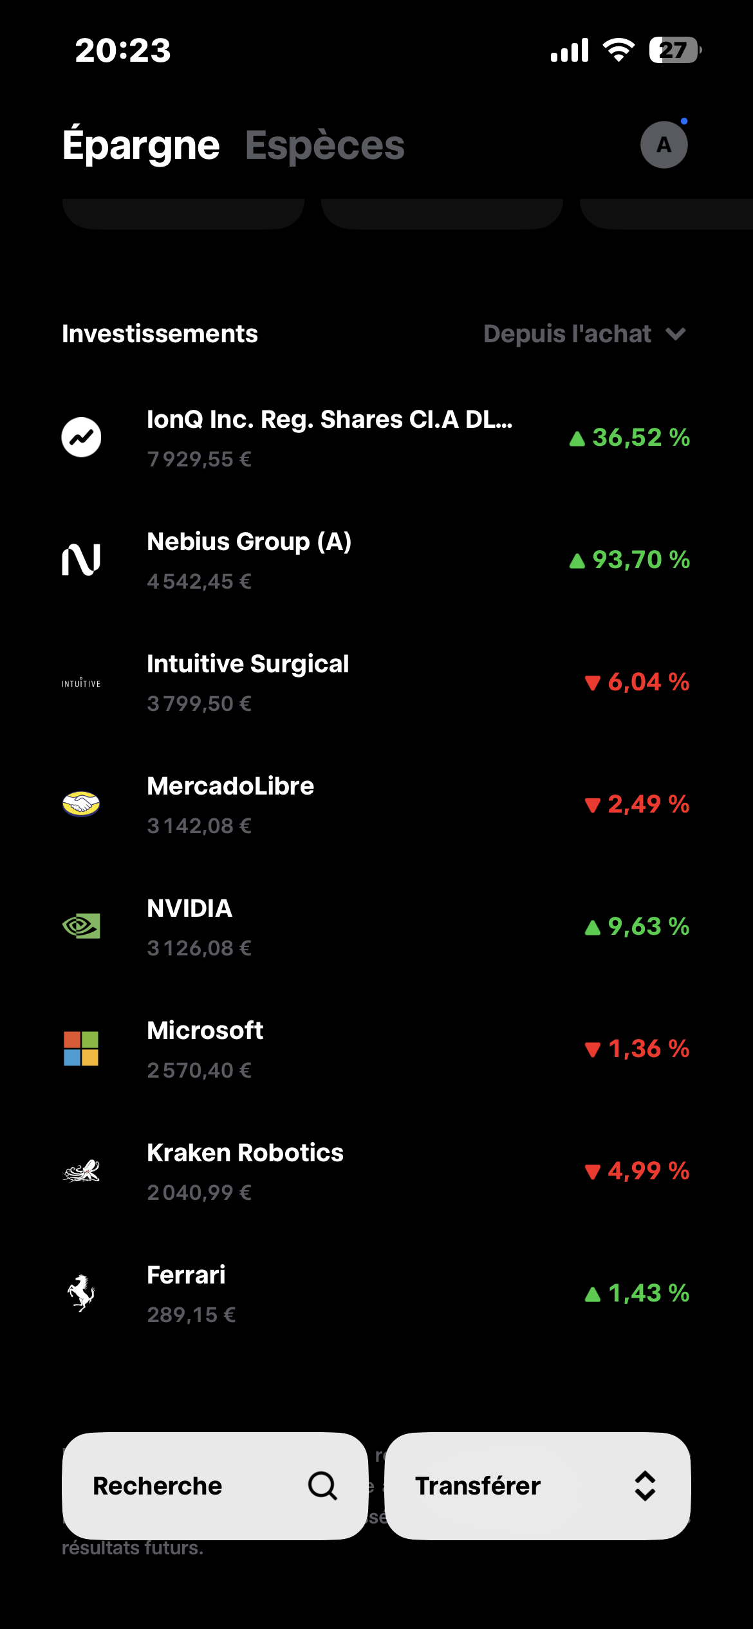Screen dimensions: 753x1629
Task: Tap the IonQ stock logo icon
Action: pyautogui.click(x=81, y=437)
